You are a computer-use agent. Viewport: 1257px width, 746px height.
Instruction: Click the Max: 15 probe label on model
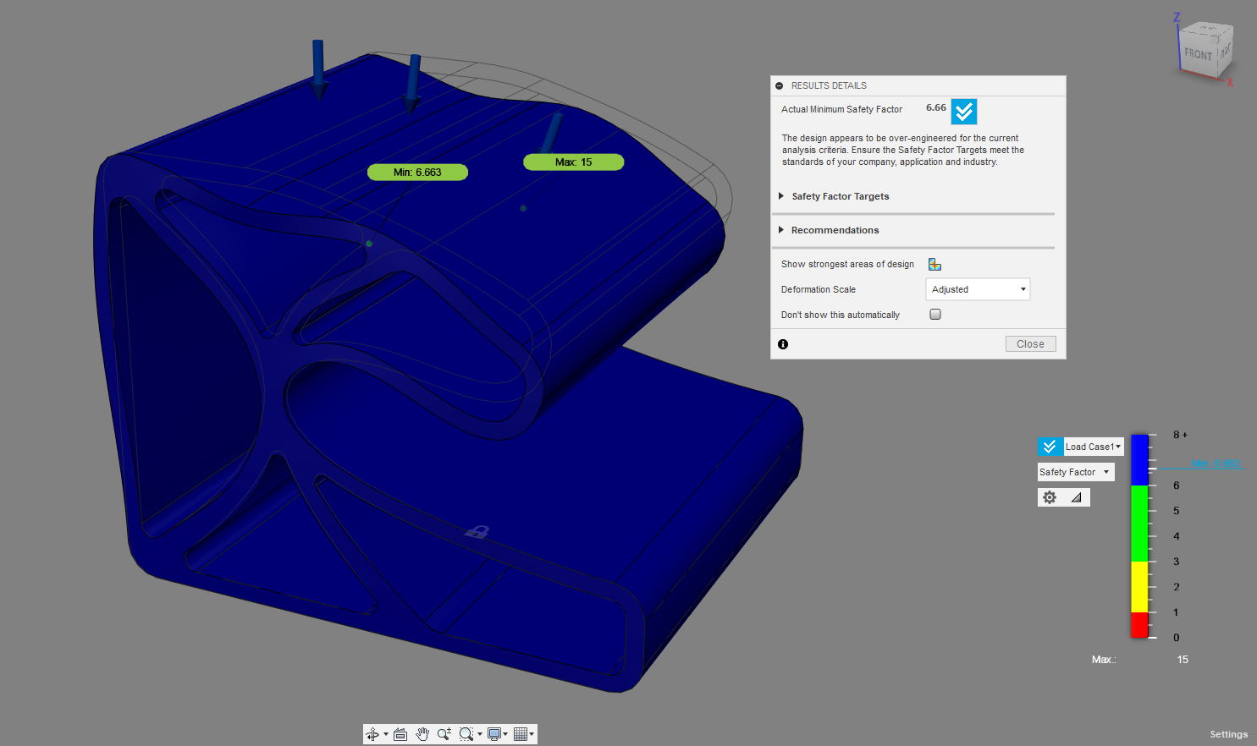(573, 162)
